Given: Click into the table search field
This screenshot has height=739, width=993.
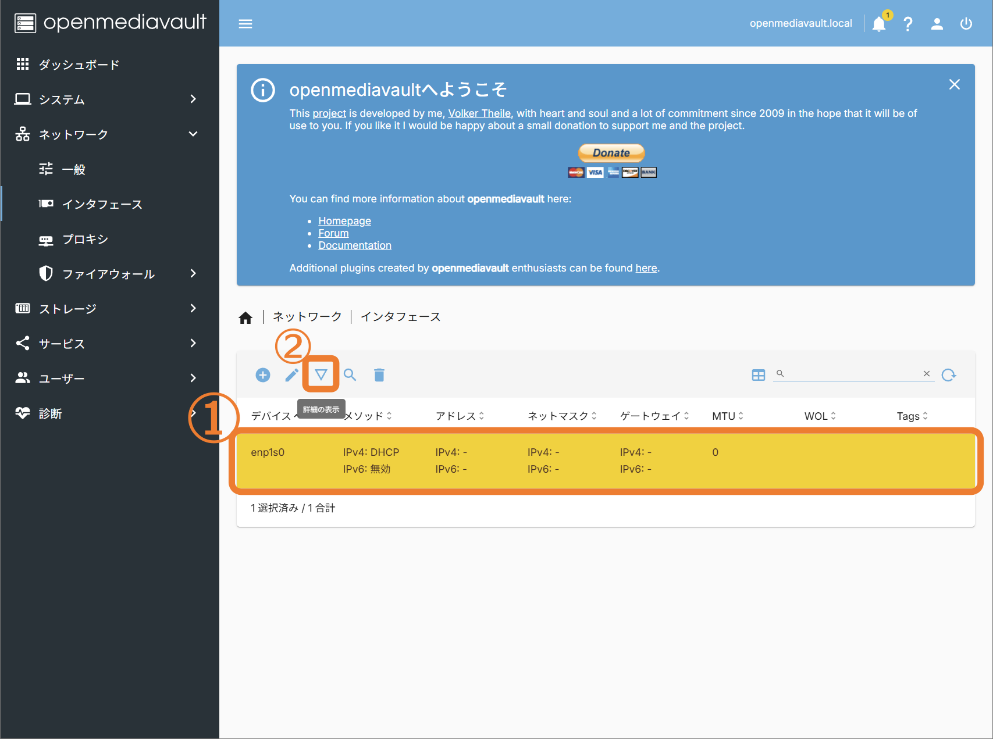Looking at the screenshot, I should pos(853,374).
